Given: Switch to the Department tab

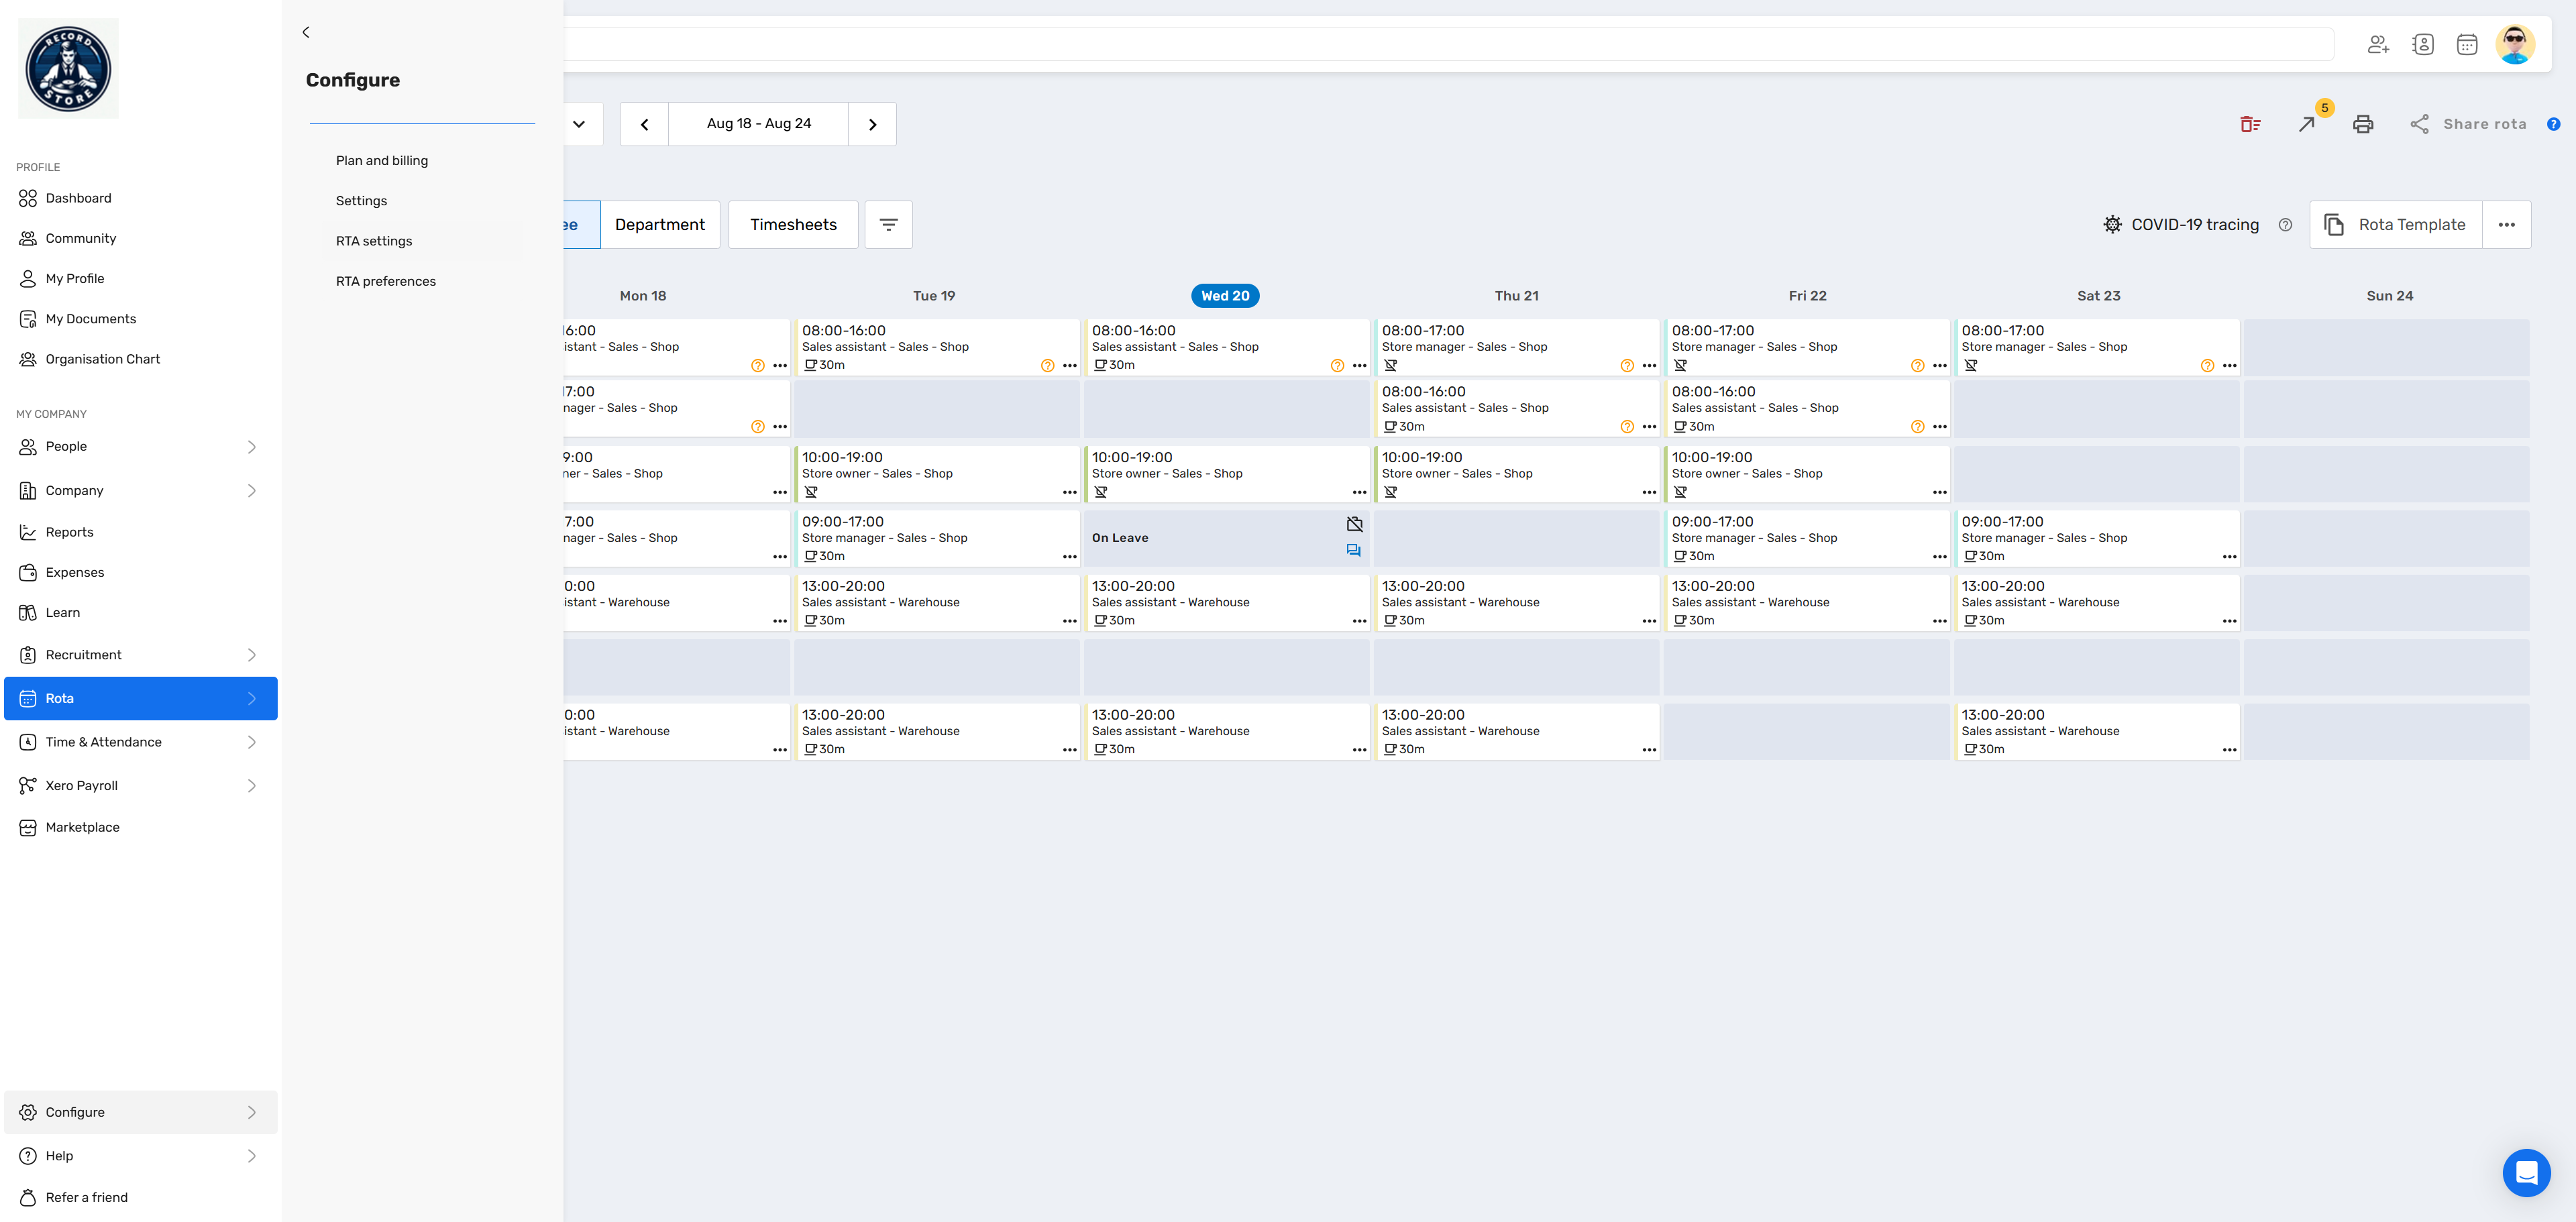Looking at the screenshot, I should (659, 225).
